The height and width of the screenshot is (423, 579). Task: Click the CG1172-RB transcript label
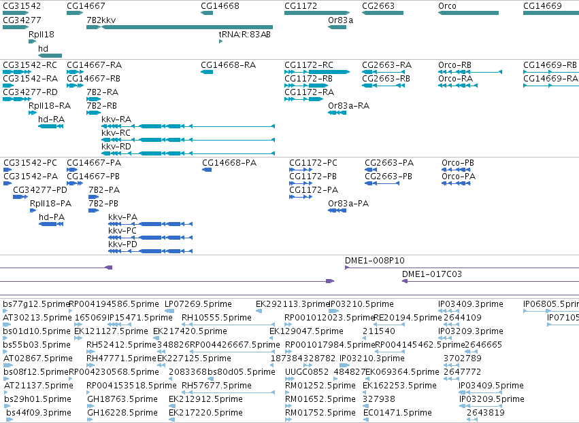click(x=308, y=79)
